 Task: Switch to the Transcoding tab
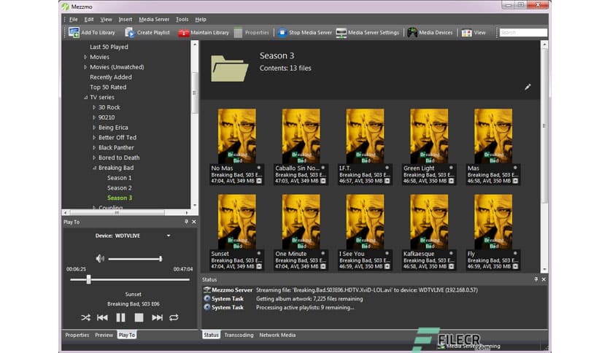(x=239, y=335)
